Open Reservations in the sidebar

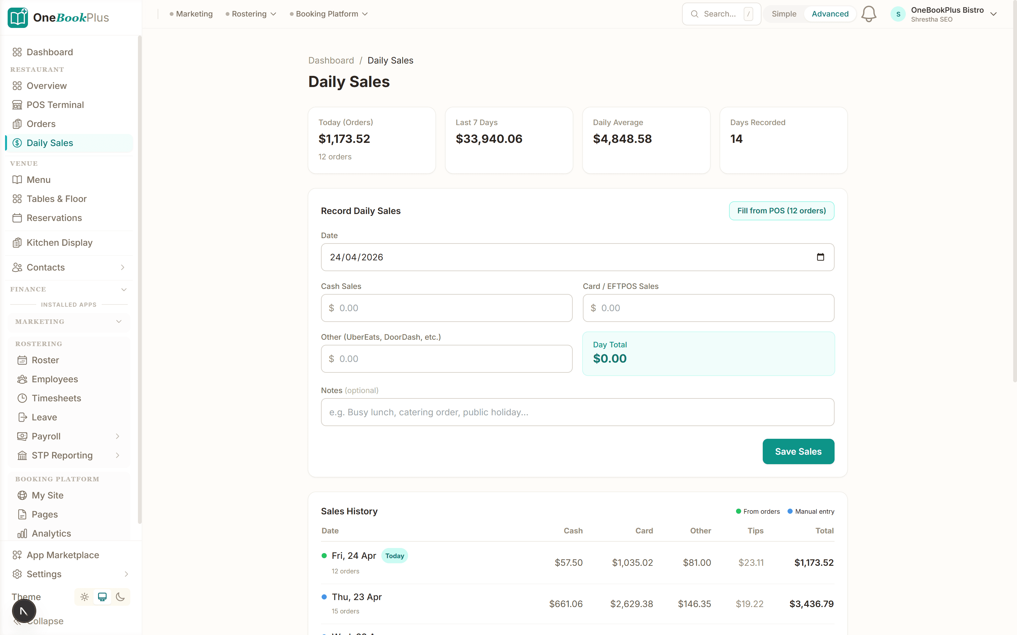point(69,218)
